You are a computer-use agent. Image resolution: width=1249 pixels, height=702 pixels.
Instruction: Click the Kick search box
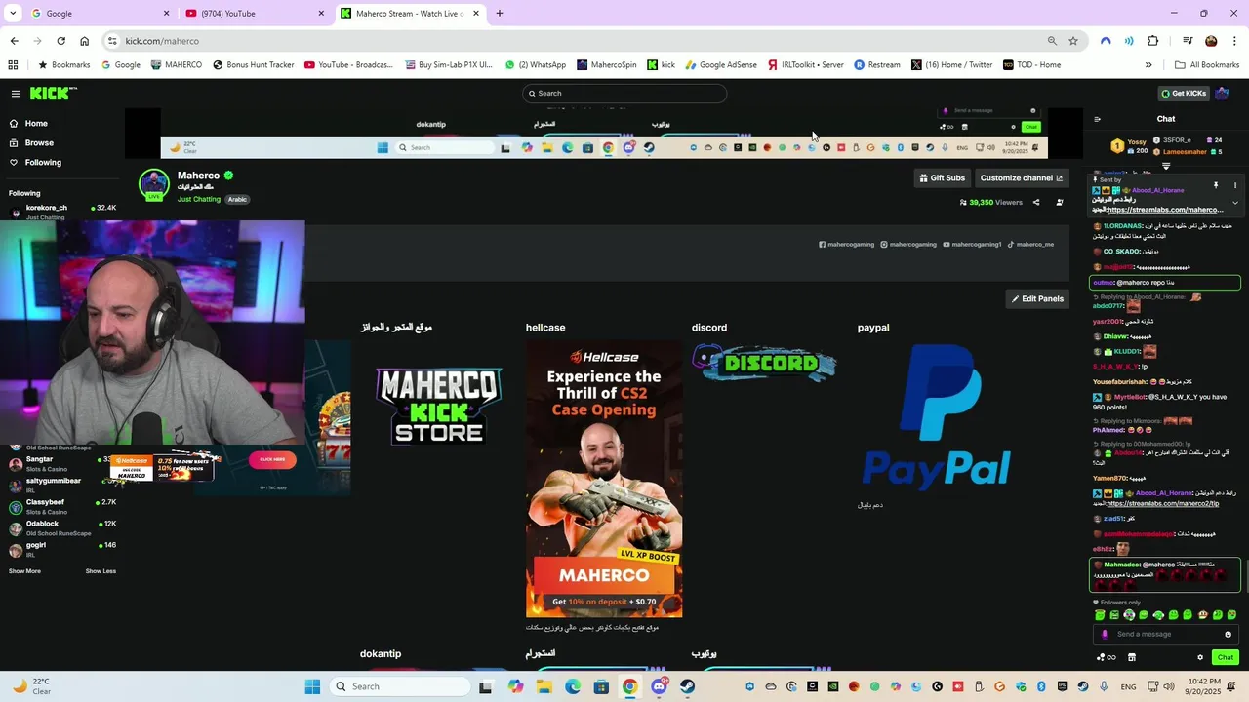click(x=624, y=93)
